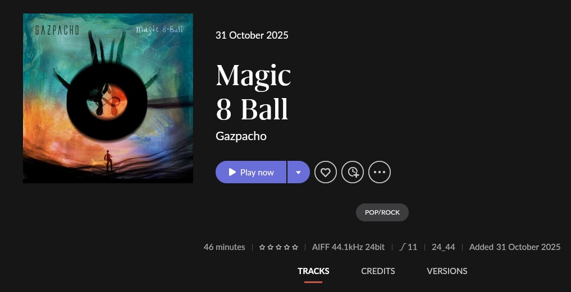
Task: Select the 24_44 tag
Action: click(443, 247)
